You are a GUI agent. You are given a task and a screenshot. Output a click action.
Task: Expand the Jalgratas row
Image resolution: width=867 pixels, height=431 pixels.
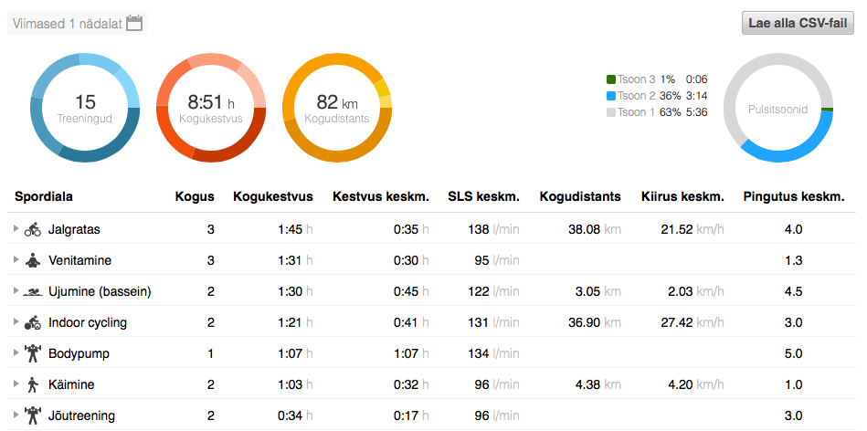(x=16, y=229)
